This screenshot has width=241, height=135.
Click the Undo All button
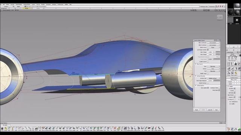[x=210, y=110]
